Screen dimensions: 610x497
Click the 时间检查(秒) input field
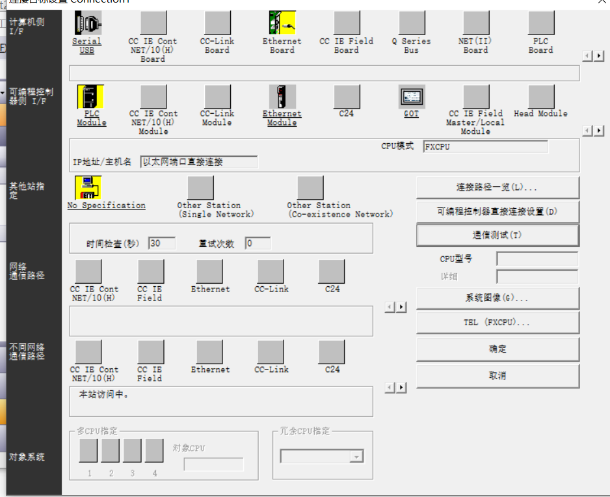(162, 243)
